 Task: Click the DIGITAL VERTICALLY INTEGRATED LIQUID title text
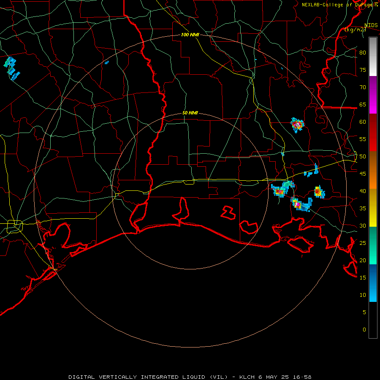(x=148, y=377)
